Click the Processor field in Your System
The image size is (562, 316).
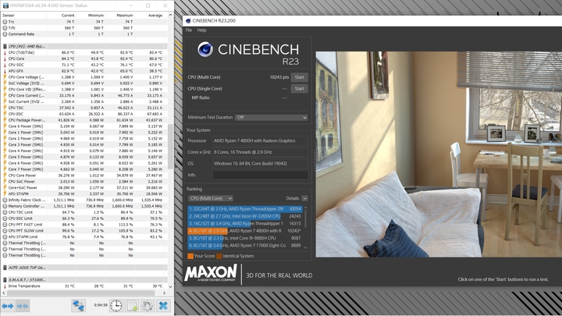click(260, 140)
